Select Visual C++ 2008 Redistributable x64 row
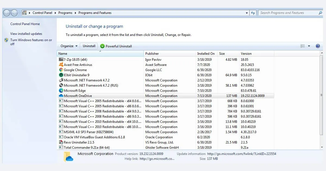The image size is (326, 171). (166, 111)
